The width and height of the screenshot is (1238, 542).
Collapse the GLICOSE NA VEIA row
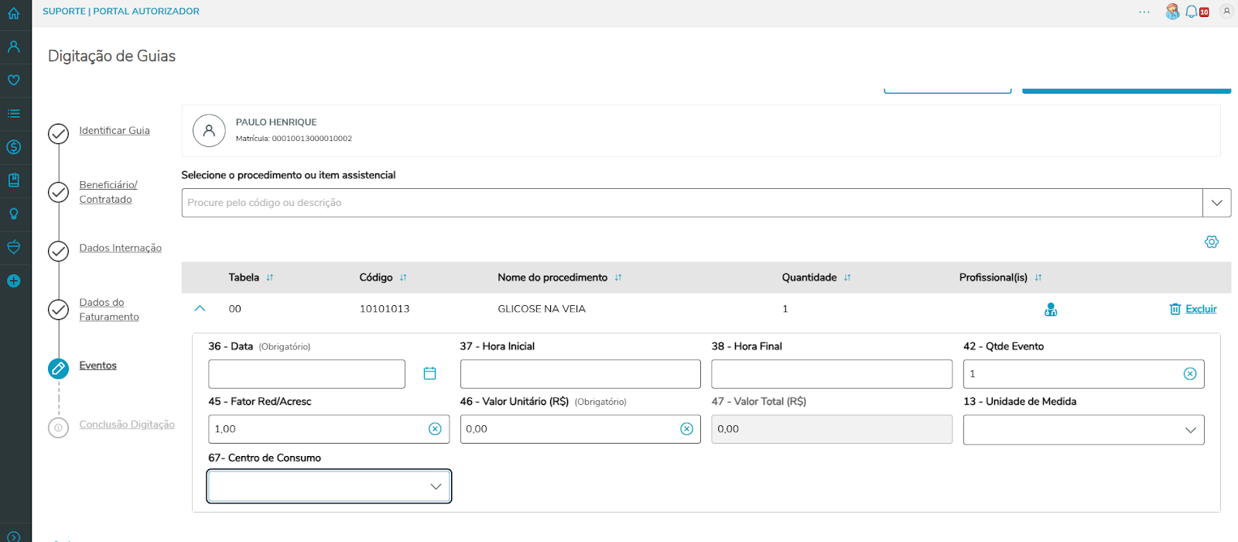coord(200,309)
